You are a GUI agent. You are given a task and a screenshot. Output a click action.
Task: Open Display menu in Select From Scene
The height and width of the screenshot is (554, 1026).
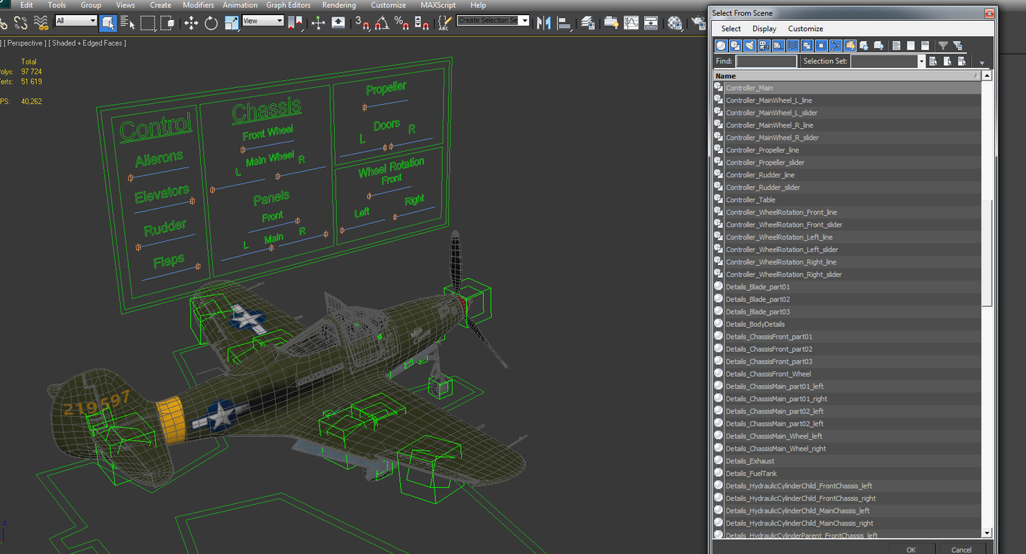pos(764,28)
